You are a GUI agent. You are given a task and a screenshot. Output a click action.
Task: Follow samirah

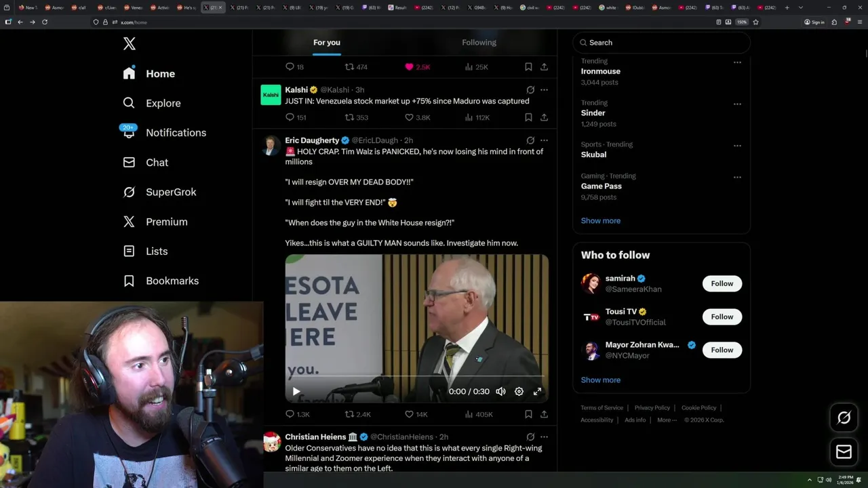tap(722, 283)
